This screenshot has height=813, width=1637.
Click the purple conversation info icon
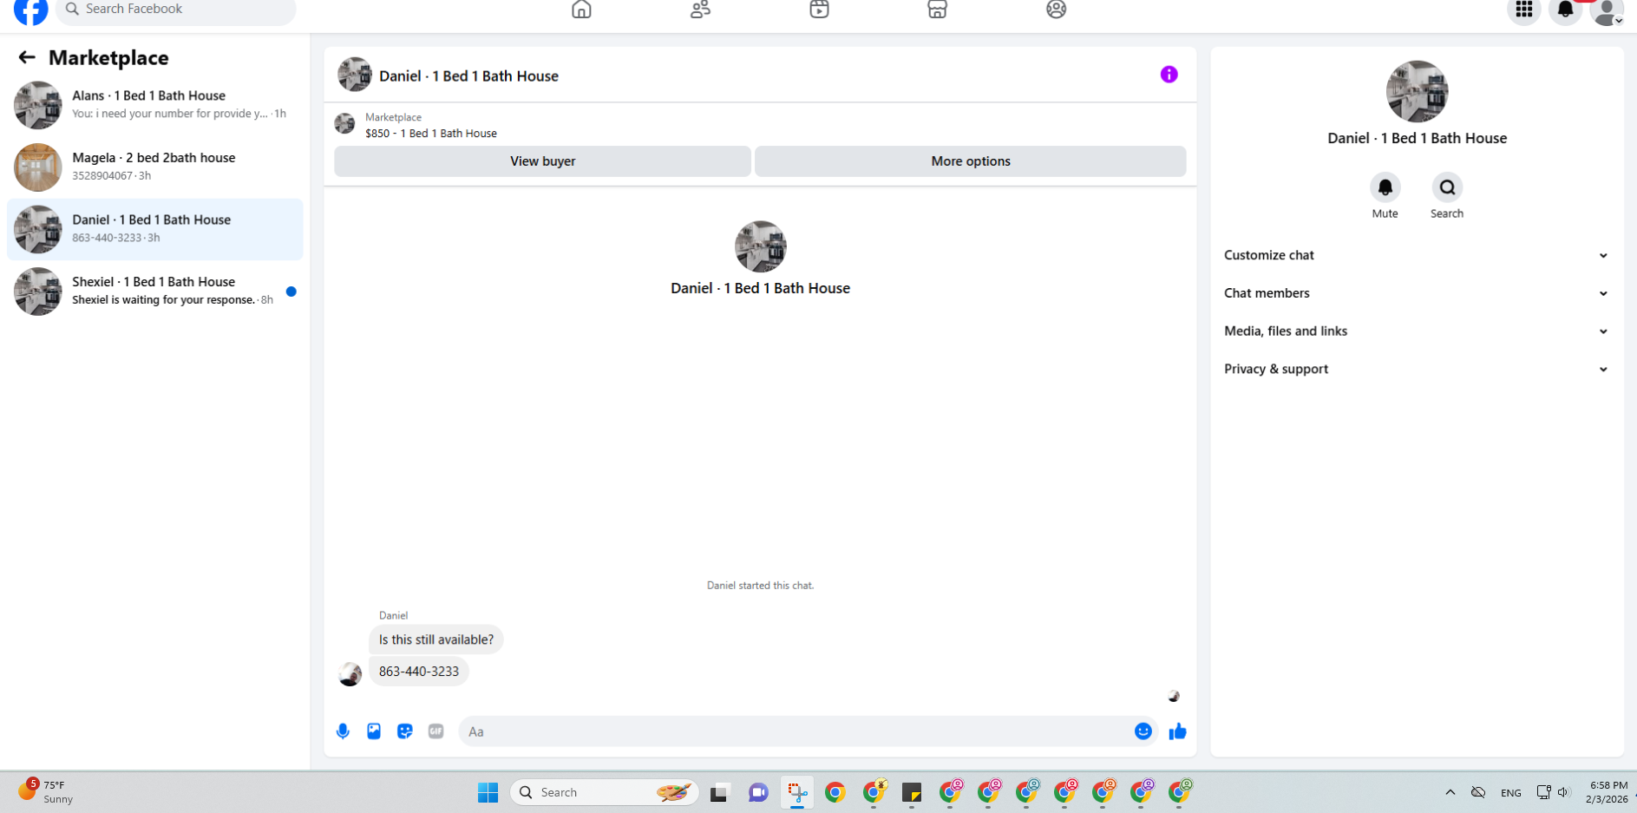1169,75
